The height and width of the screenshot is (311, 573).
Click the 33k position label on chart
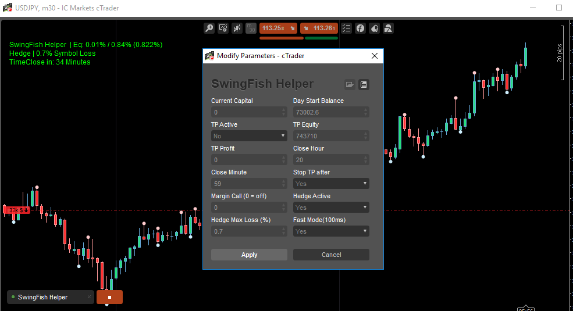[17, 210]
